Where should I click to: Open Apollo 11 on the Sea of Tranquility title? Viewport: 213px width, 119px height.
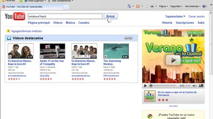click(52, 62)
